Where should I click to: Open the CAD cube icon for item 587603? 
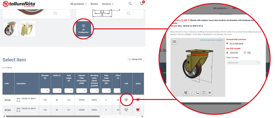click(126, 110)
